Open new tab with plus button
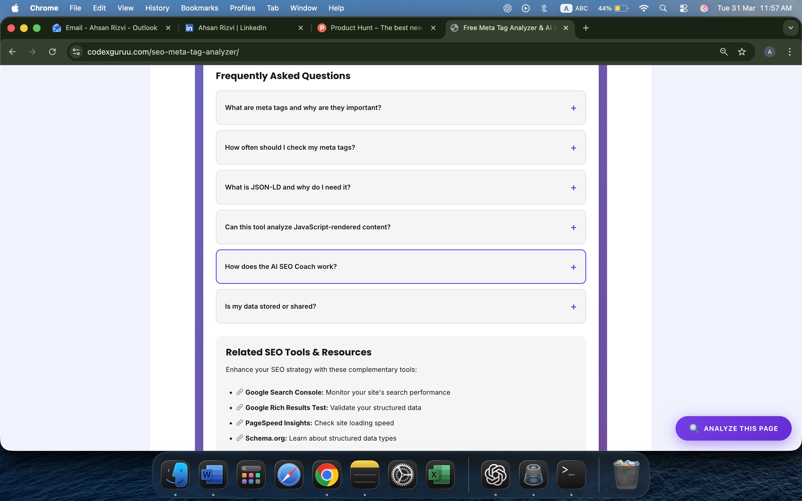This screenshot has height=501, width=802. pos(586,28)
